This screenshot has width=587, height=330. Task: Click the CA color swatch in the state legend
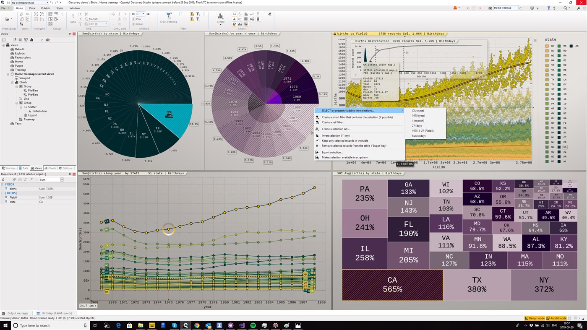coord(558,147)
